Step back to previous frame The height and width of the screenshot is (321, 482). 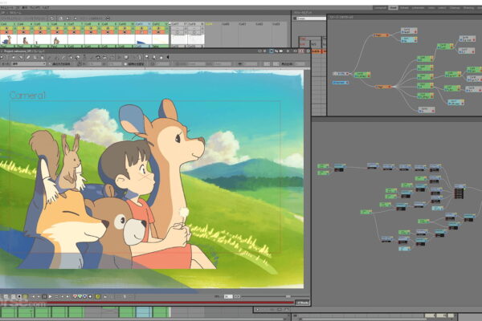pos(39,296)
